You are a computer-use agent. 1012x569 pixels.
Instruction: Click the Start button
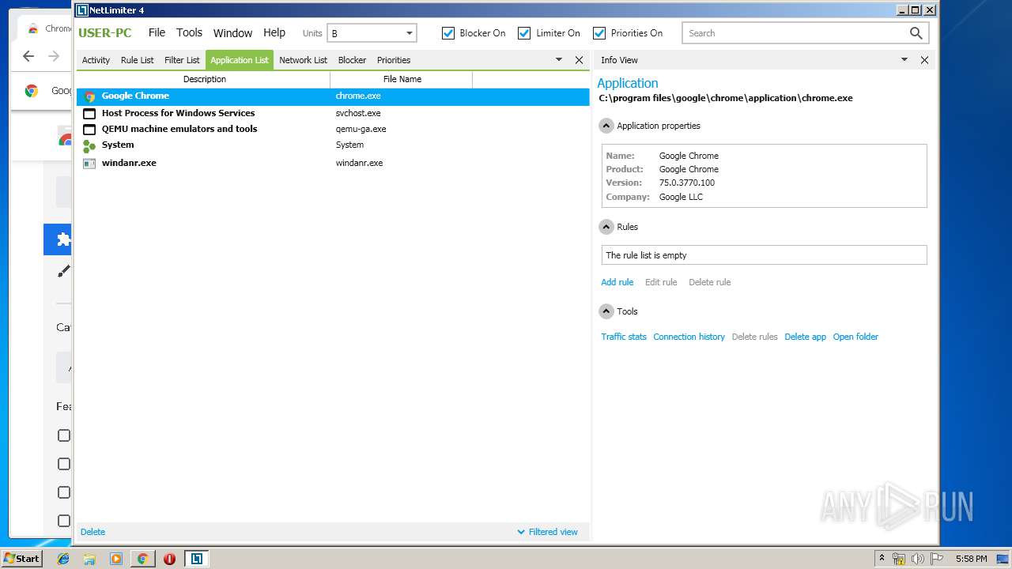click(21, 559)
